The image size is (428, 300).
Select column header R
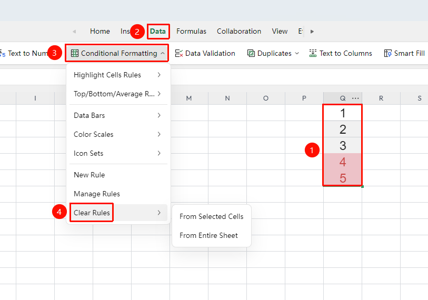point(381,98)
